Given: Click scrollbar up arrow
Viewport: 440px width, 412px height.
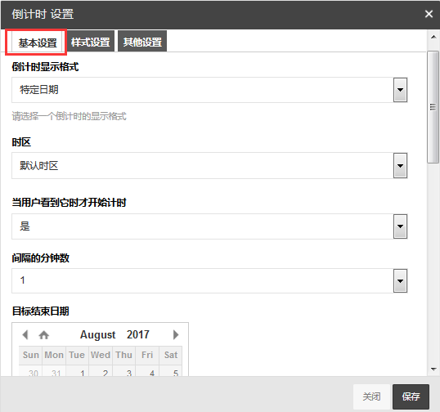Looking at the screenshot, I should tap(433, 37).
